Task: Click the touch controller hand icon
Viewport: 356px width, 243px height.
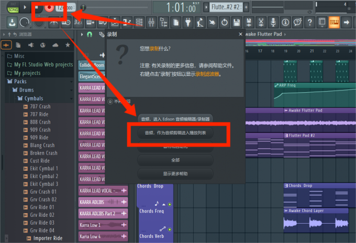Action: 212,22
